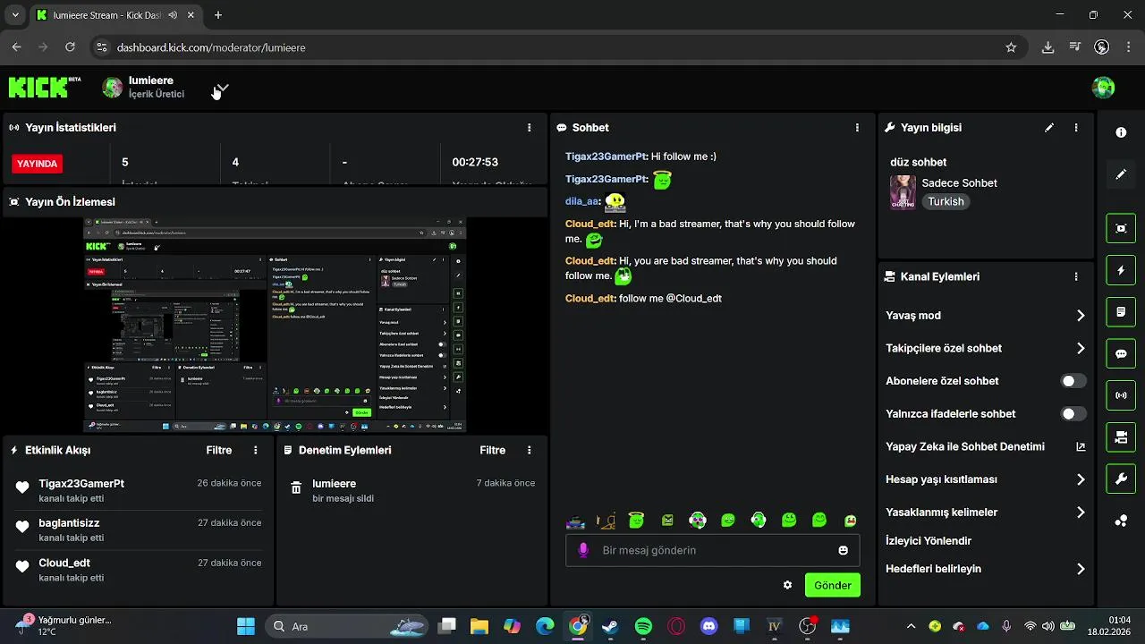This screenshot has height=644, width=1145.
Task: Toggle the moderation log document sidebar icon
Action: point(1121,312)
